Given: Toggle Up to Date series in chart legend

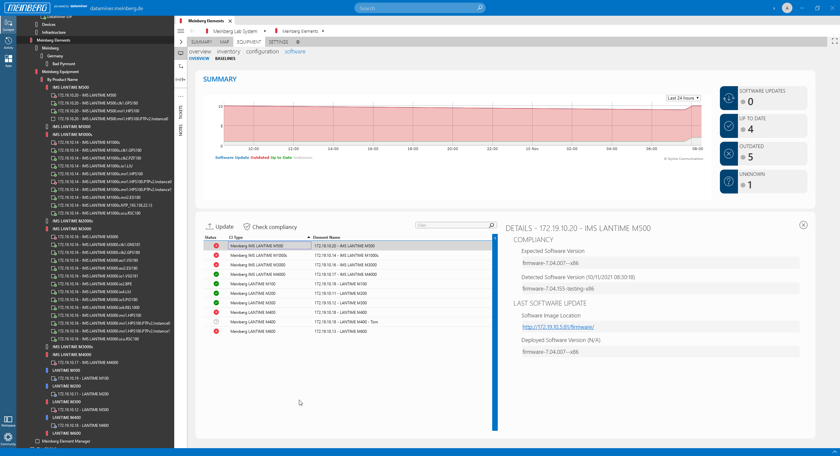Looking at the screenshot, I should 281,158.
